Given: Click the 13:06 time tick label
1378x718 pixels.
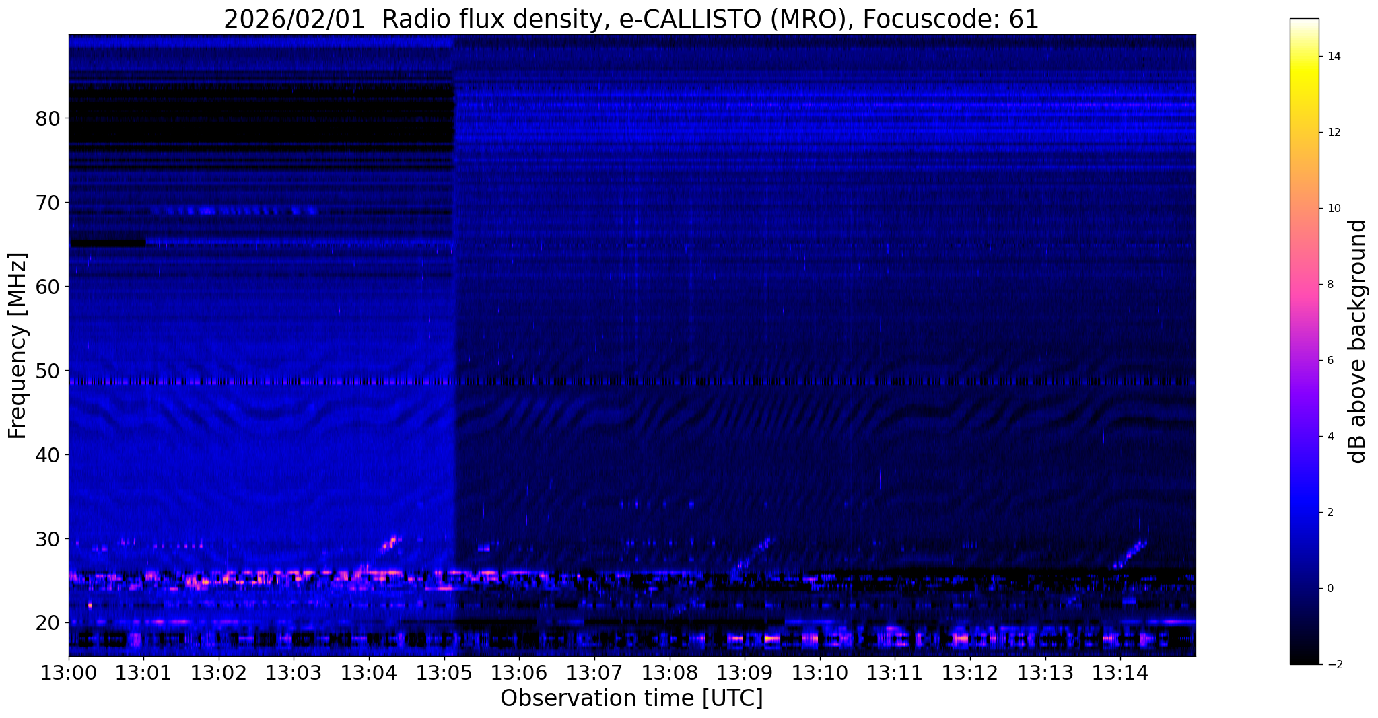Looking at the screenshot, I should coord(518,673).
